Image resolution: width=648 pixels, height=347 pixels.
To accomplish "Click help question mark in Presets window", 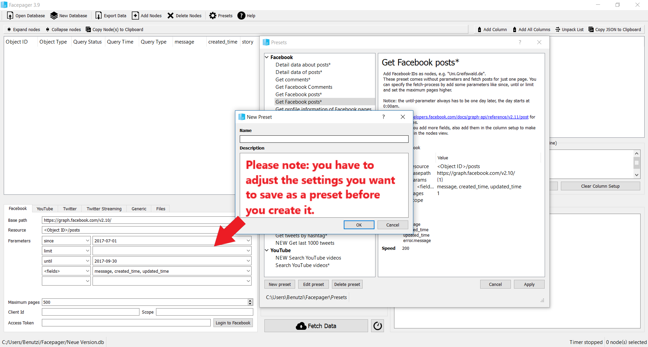I will (x=520, y=42).
